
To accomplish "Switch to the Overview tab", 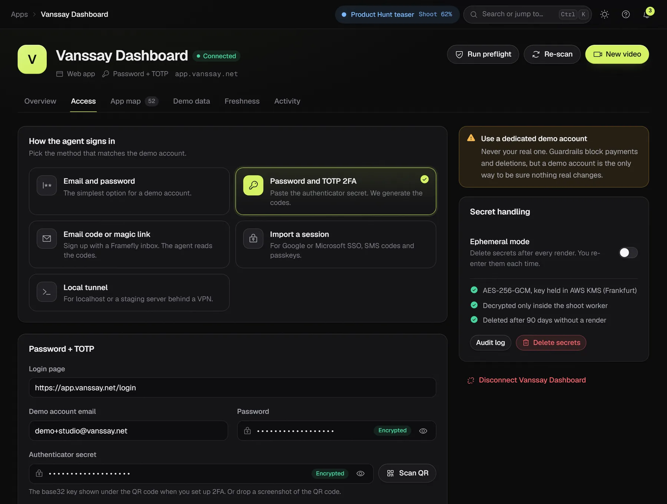I will click(40, 101).
